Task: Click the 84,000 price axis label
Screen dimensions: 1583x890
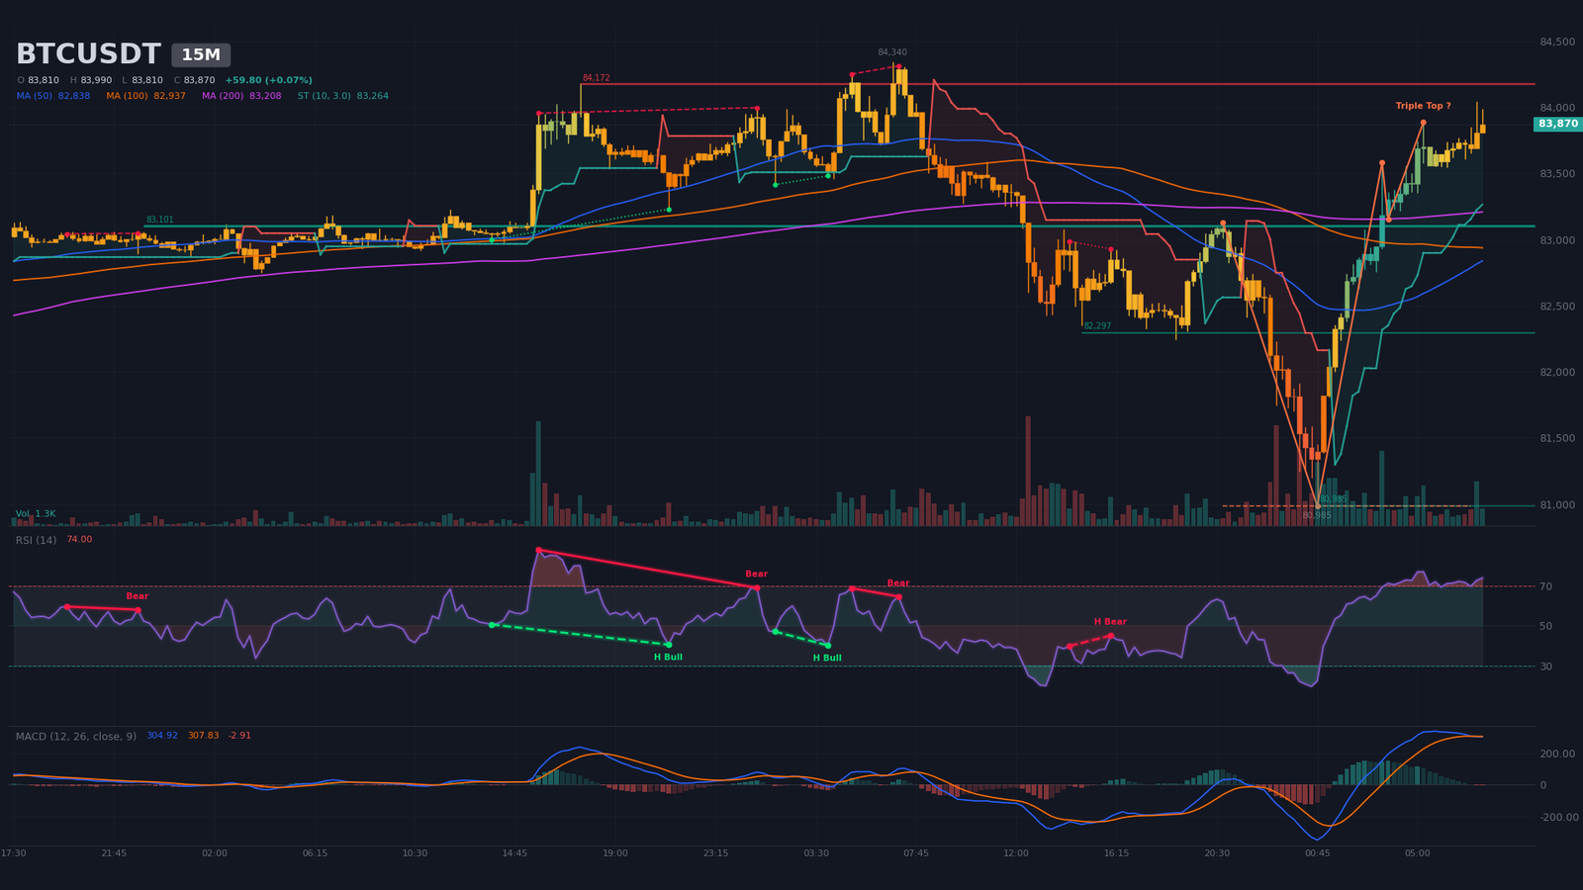Action: [1557, 108]
